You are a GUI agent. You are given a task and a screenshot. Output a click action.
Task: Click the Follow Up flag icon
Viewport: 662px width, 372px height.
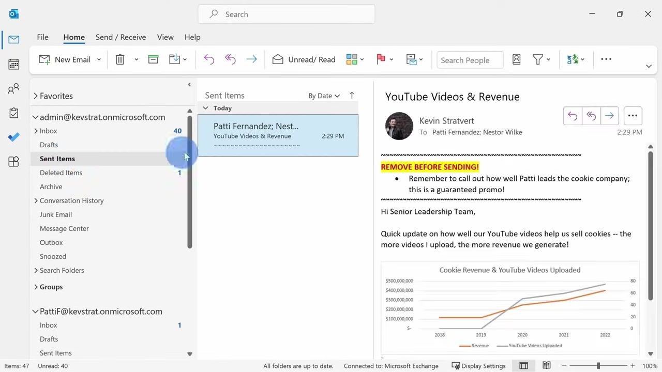pyautogui.click(x=381, y=59)
